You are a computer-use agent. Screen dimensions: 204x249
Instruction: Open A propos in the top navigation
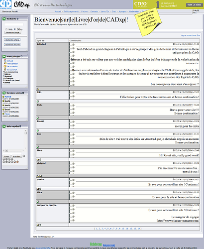(122, 11)
